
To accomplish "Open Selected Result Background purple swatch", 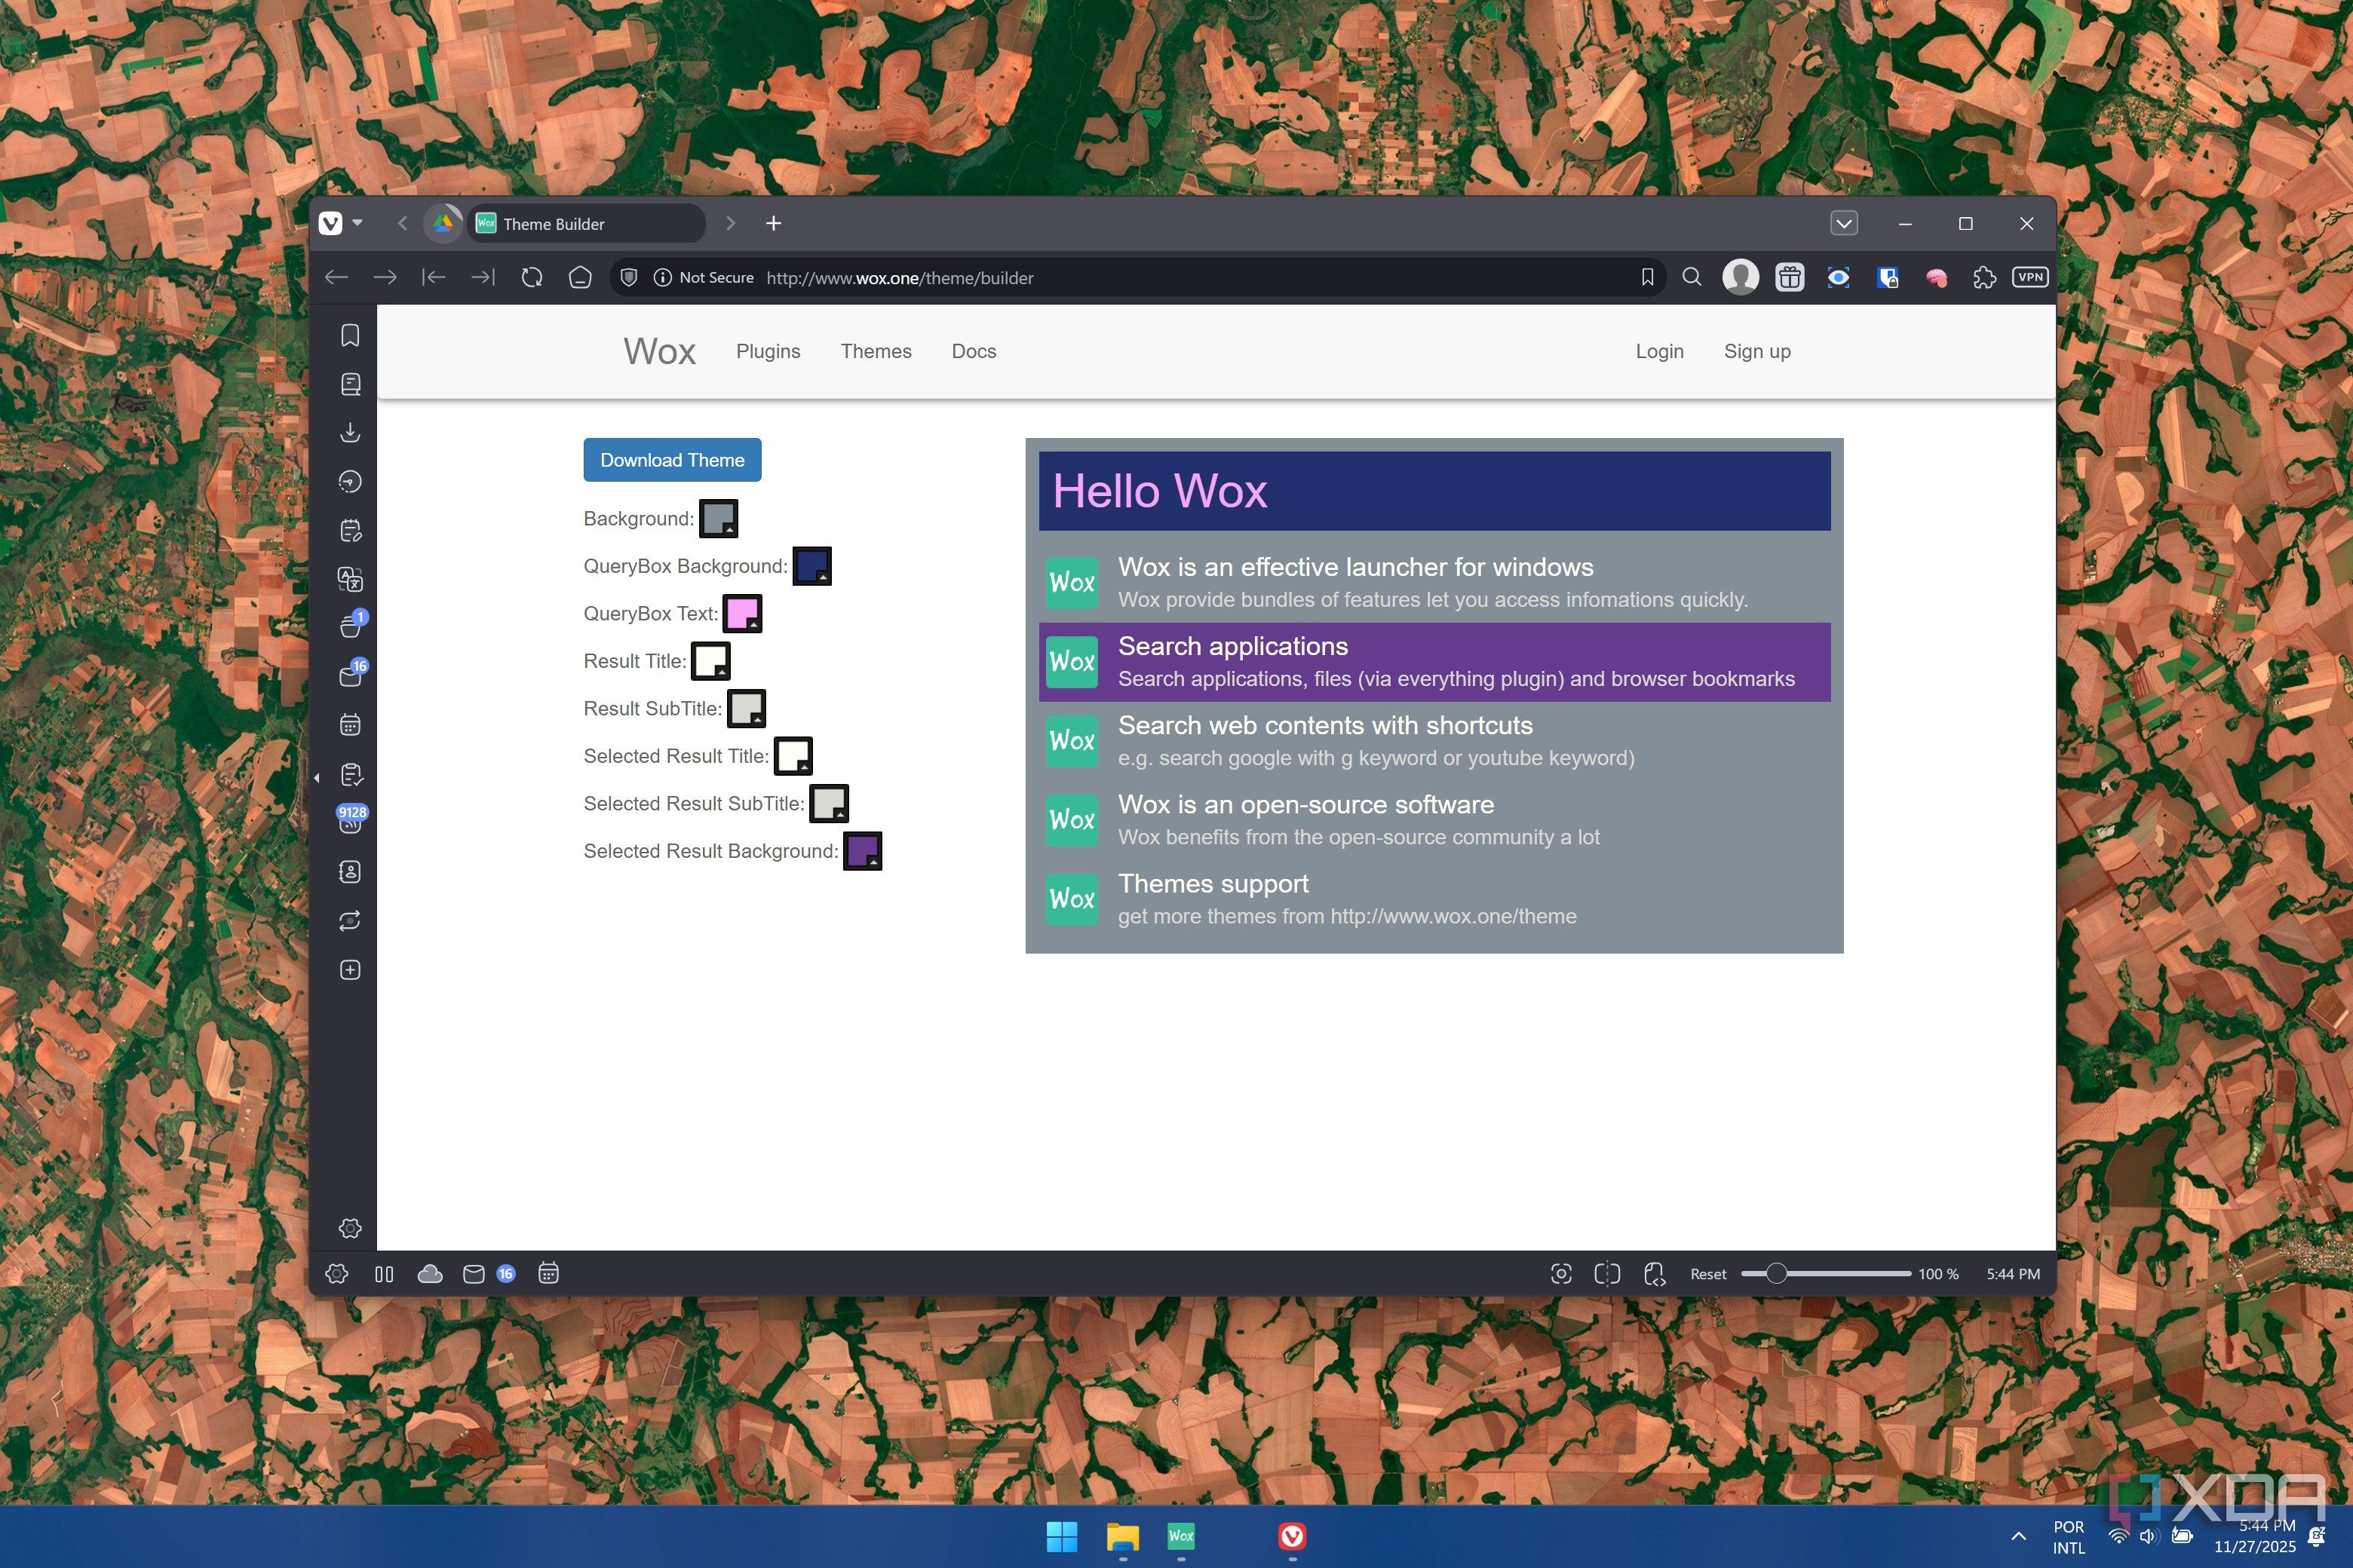I will tap(862, 851).
